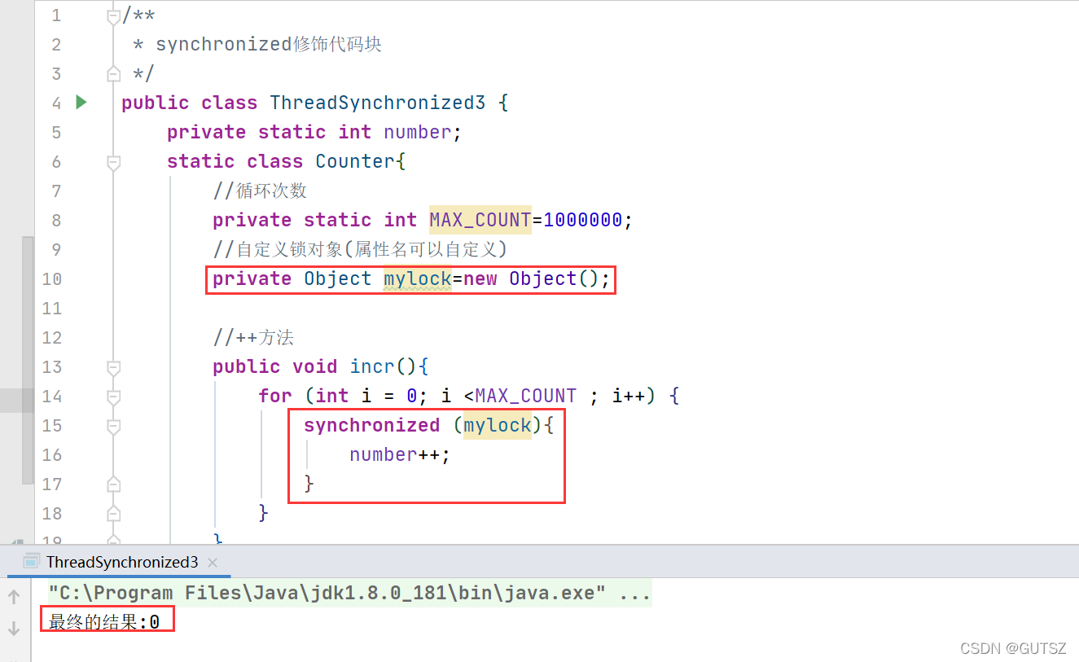Click the fold end marker at line 18
The image size is (1079, 662).
click(x=114, y=514)
